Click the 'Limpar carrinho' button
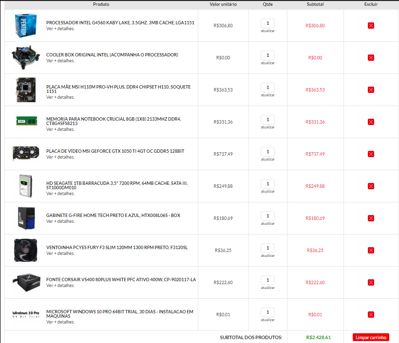399x343 pixels. coord(371,338)
